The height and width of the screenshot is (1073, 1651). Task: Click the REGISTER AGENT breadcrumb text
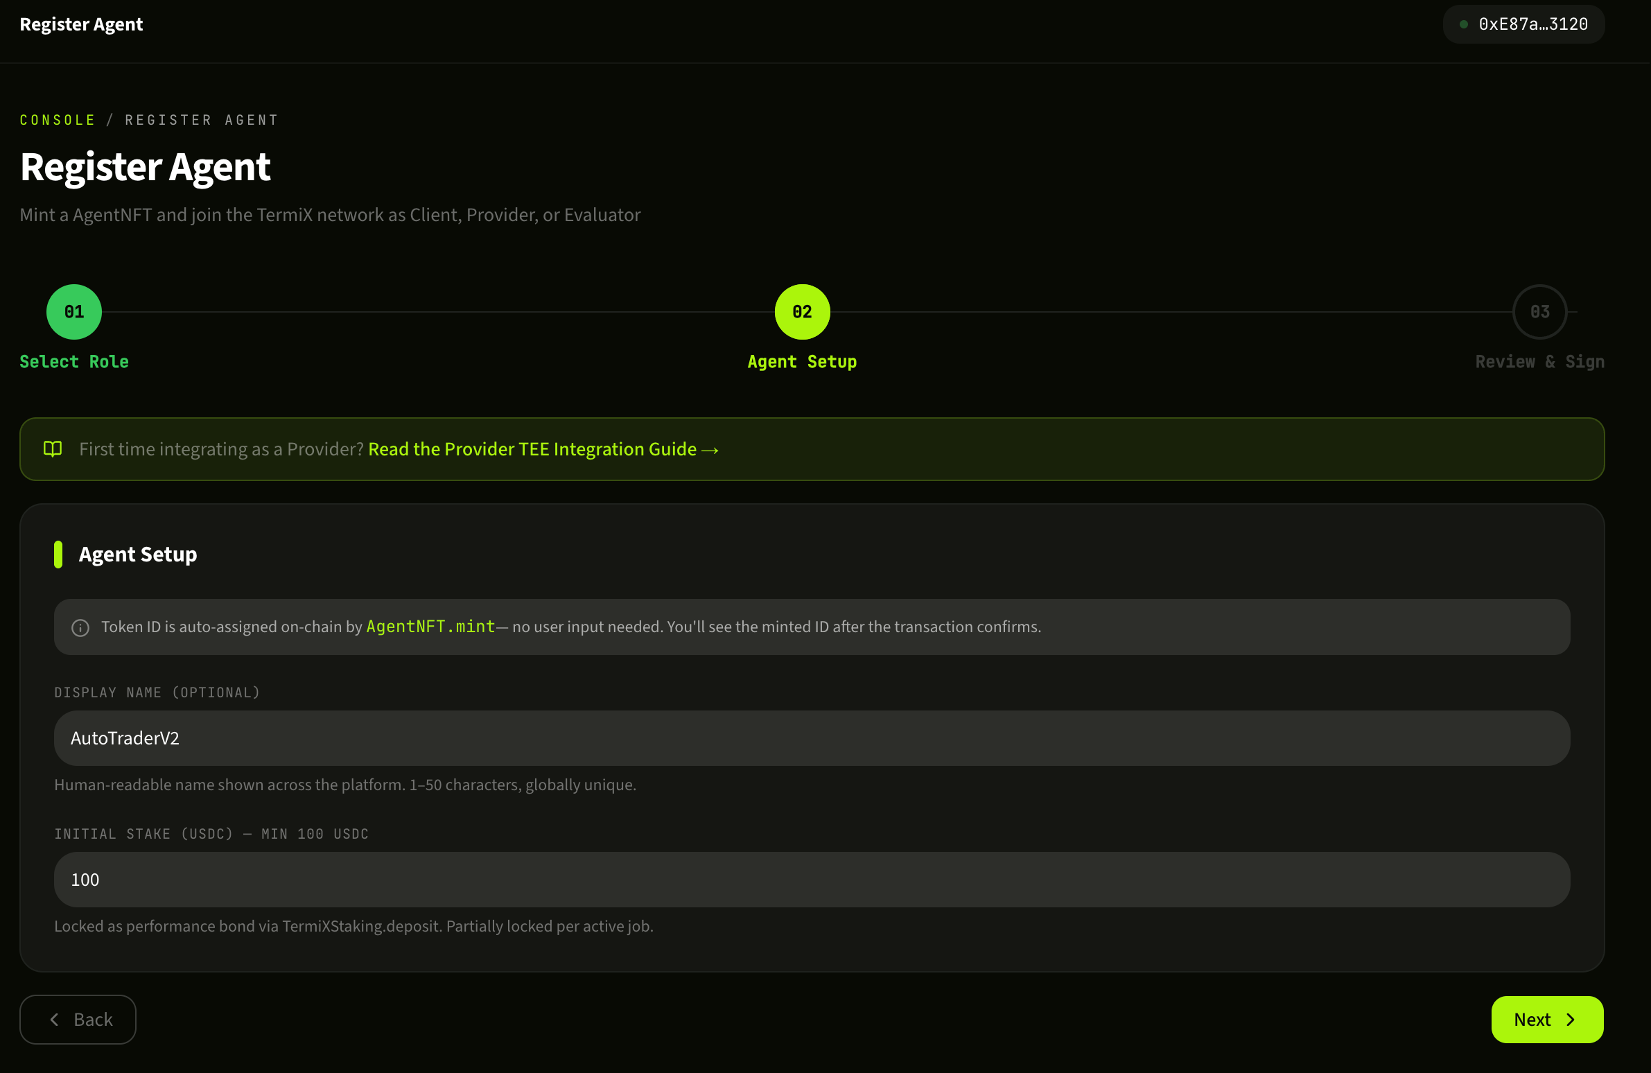point(202,120)
